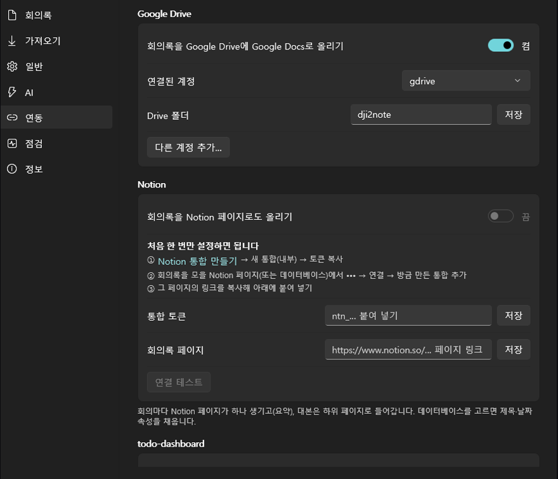This screenshot has height=479, width=558.
Task: Click the 회의록 페이지 link input field
Action: click(408, 350)
